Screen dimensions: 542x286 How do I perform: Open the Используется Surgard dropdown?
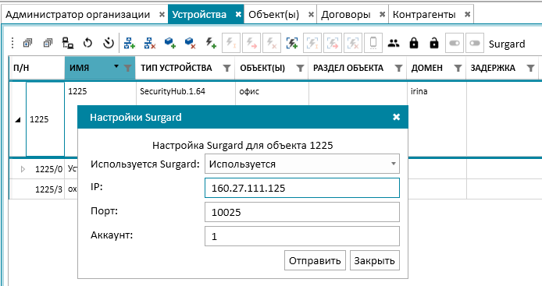click(302, 164)
